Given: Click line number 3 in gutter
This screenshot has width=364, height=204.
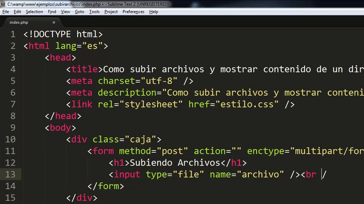Looking at the screenshot, I should [13, 58].
